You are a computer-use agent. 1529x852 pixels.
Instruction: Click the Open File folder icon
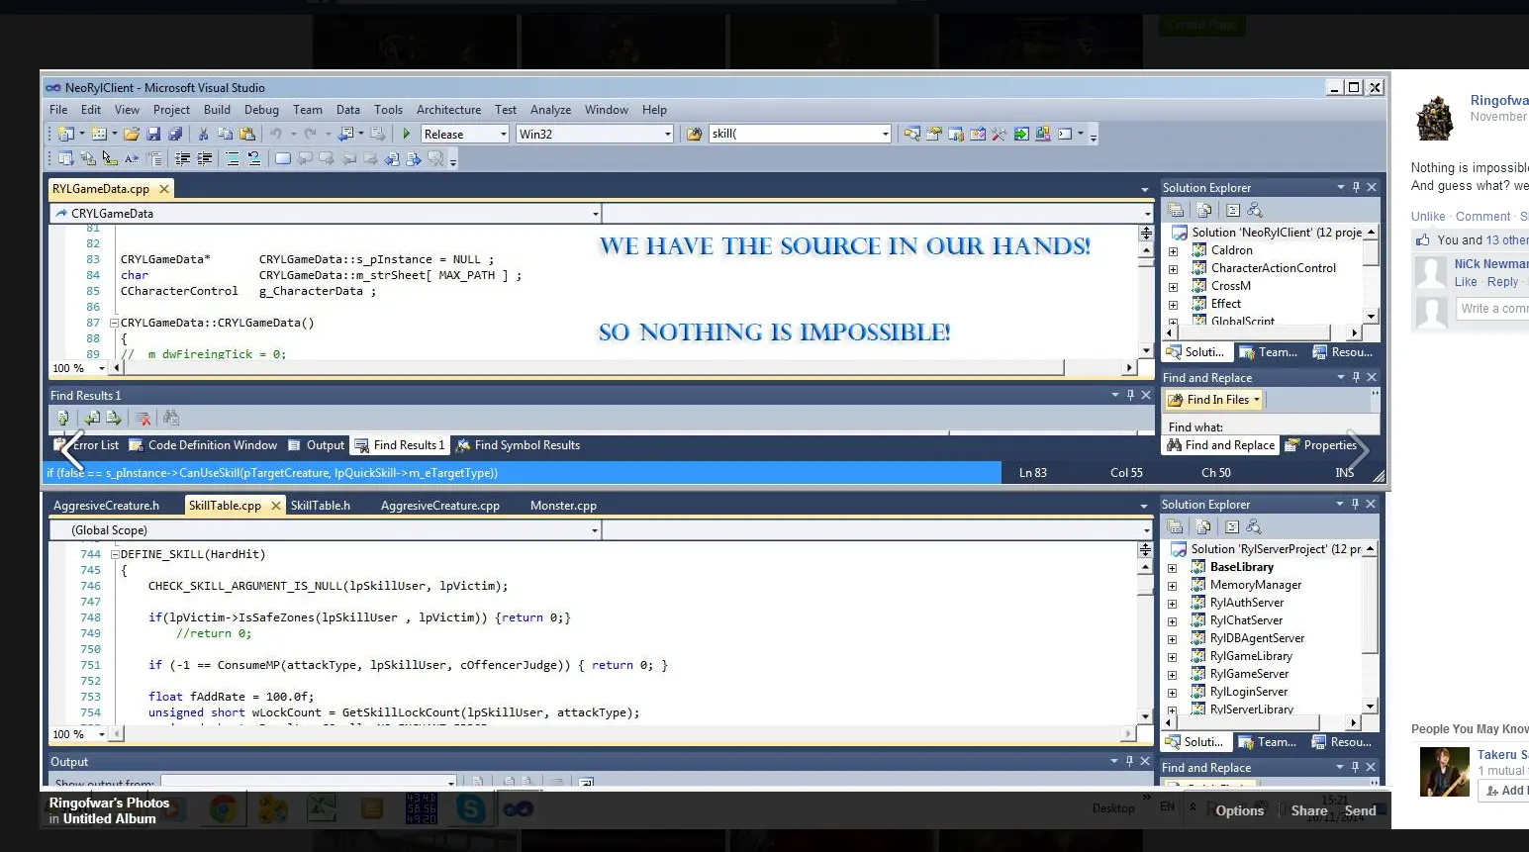click(131, 134)
